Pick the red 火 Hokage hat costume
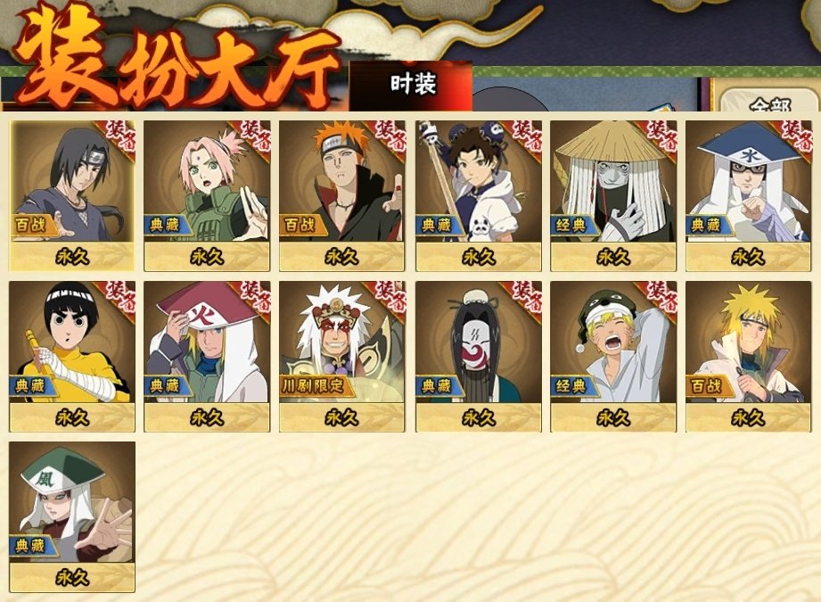Image resolution: width=821 pixels, height=602 pixels. [207, 356]
